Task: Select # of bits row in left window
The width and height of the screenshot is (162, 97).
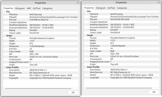Action: tap(40, 49)
